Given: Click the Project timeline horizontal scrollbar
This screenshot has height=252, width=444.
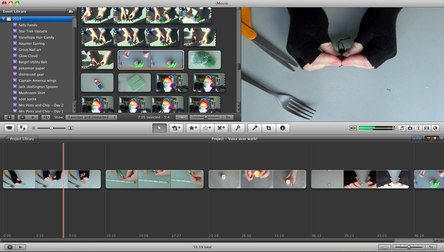Looking at the screenshot, I should point(198,240).
